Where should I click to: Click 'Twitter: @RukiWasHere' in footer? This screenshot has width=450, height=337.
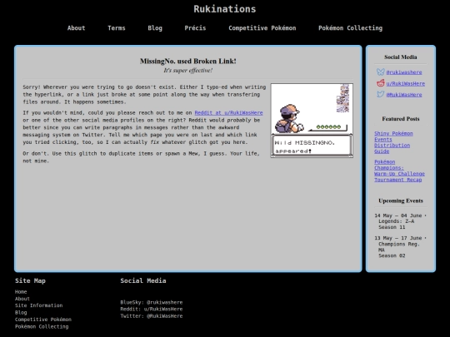(x=151, y=316)
